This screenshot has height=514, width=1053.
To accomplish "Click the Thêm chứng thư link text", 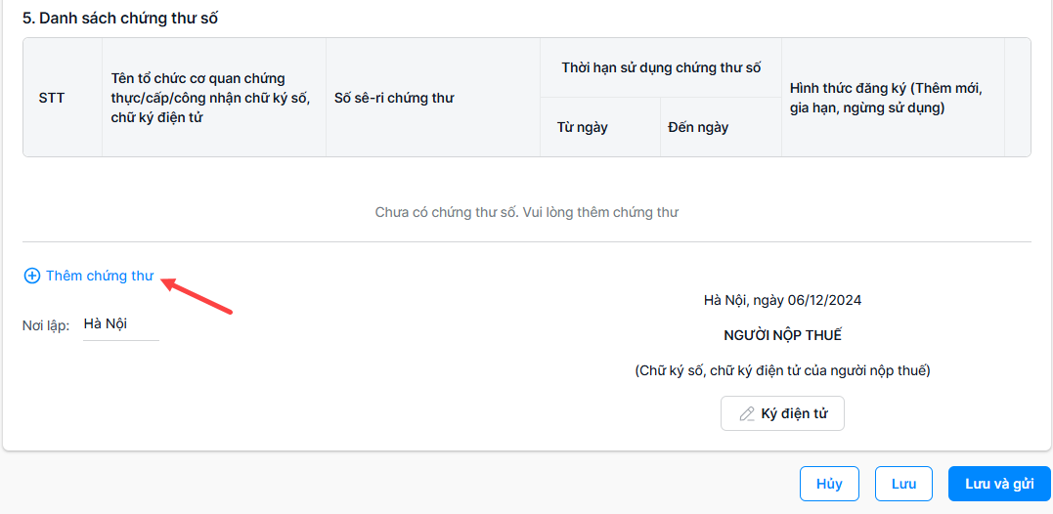I will tap(100, 277).
